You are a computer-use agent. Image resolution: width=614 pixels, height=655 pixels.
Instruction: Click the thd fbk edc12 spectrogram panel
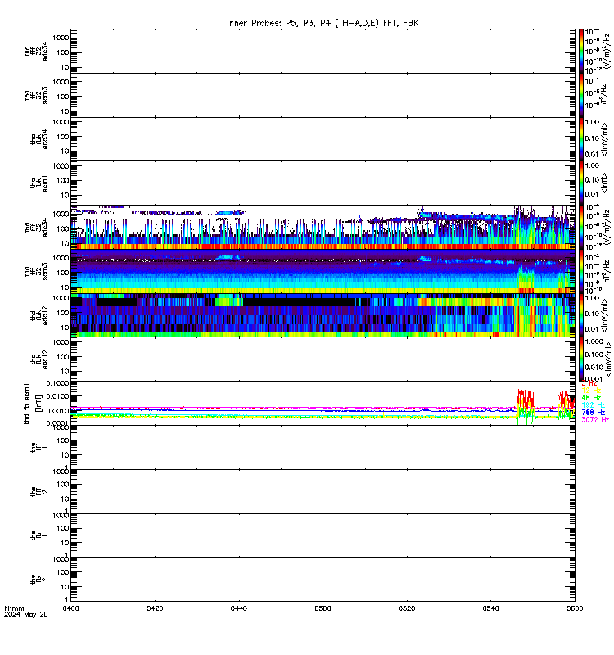(x=323, y=315)
